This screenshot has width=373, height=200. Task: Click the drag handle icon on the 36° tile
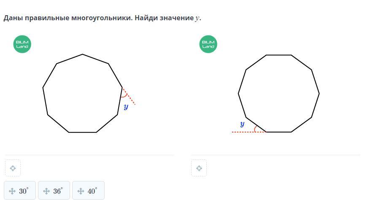click(46, 191)
